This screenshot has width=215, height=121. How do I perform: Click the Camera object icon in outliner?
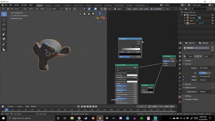[187, 18]
